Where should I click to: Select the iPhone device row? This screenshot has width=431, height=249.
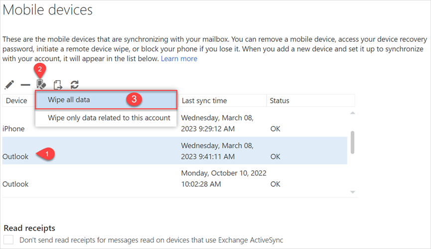coord(13,128)
